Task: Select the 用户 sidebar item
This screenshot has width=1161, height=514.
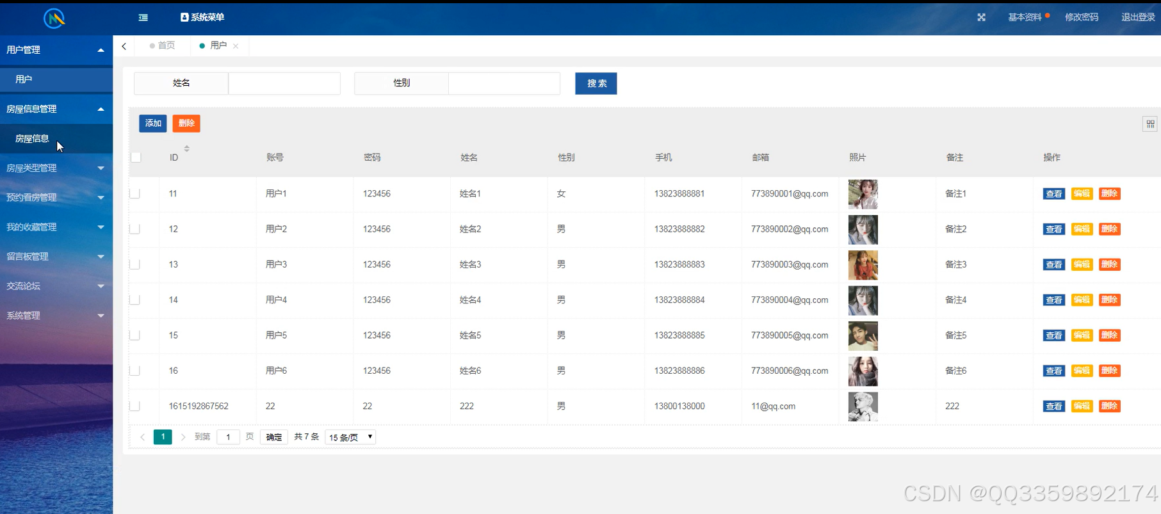Action: pyautogui.click(x=56, y=79)
